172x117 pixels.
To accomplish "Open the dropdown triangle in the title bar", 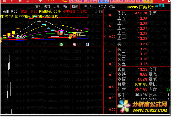I will point(40,1).
